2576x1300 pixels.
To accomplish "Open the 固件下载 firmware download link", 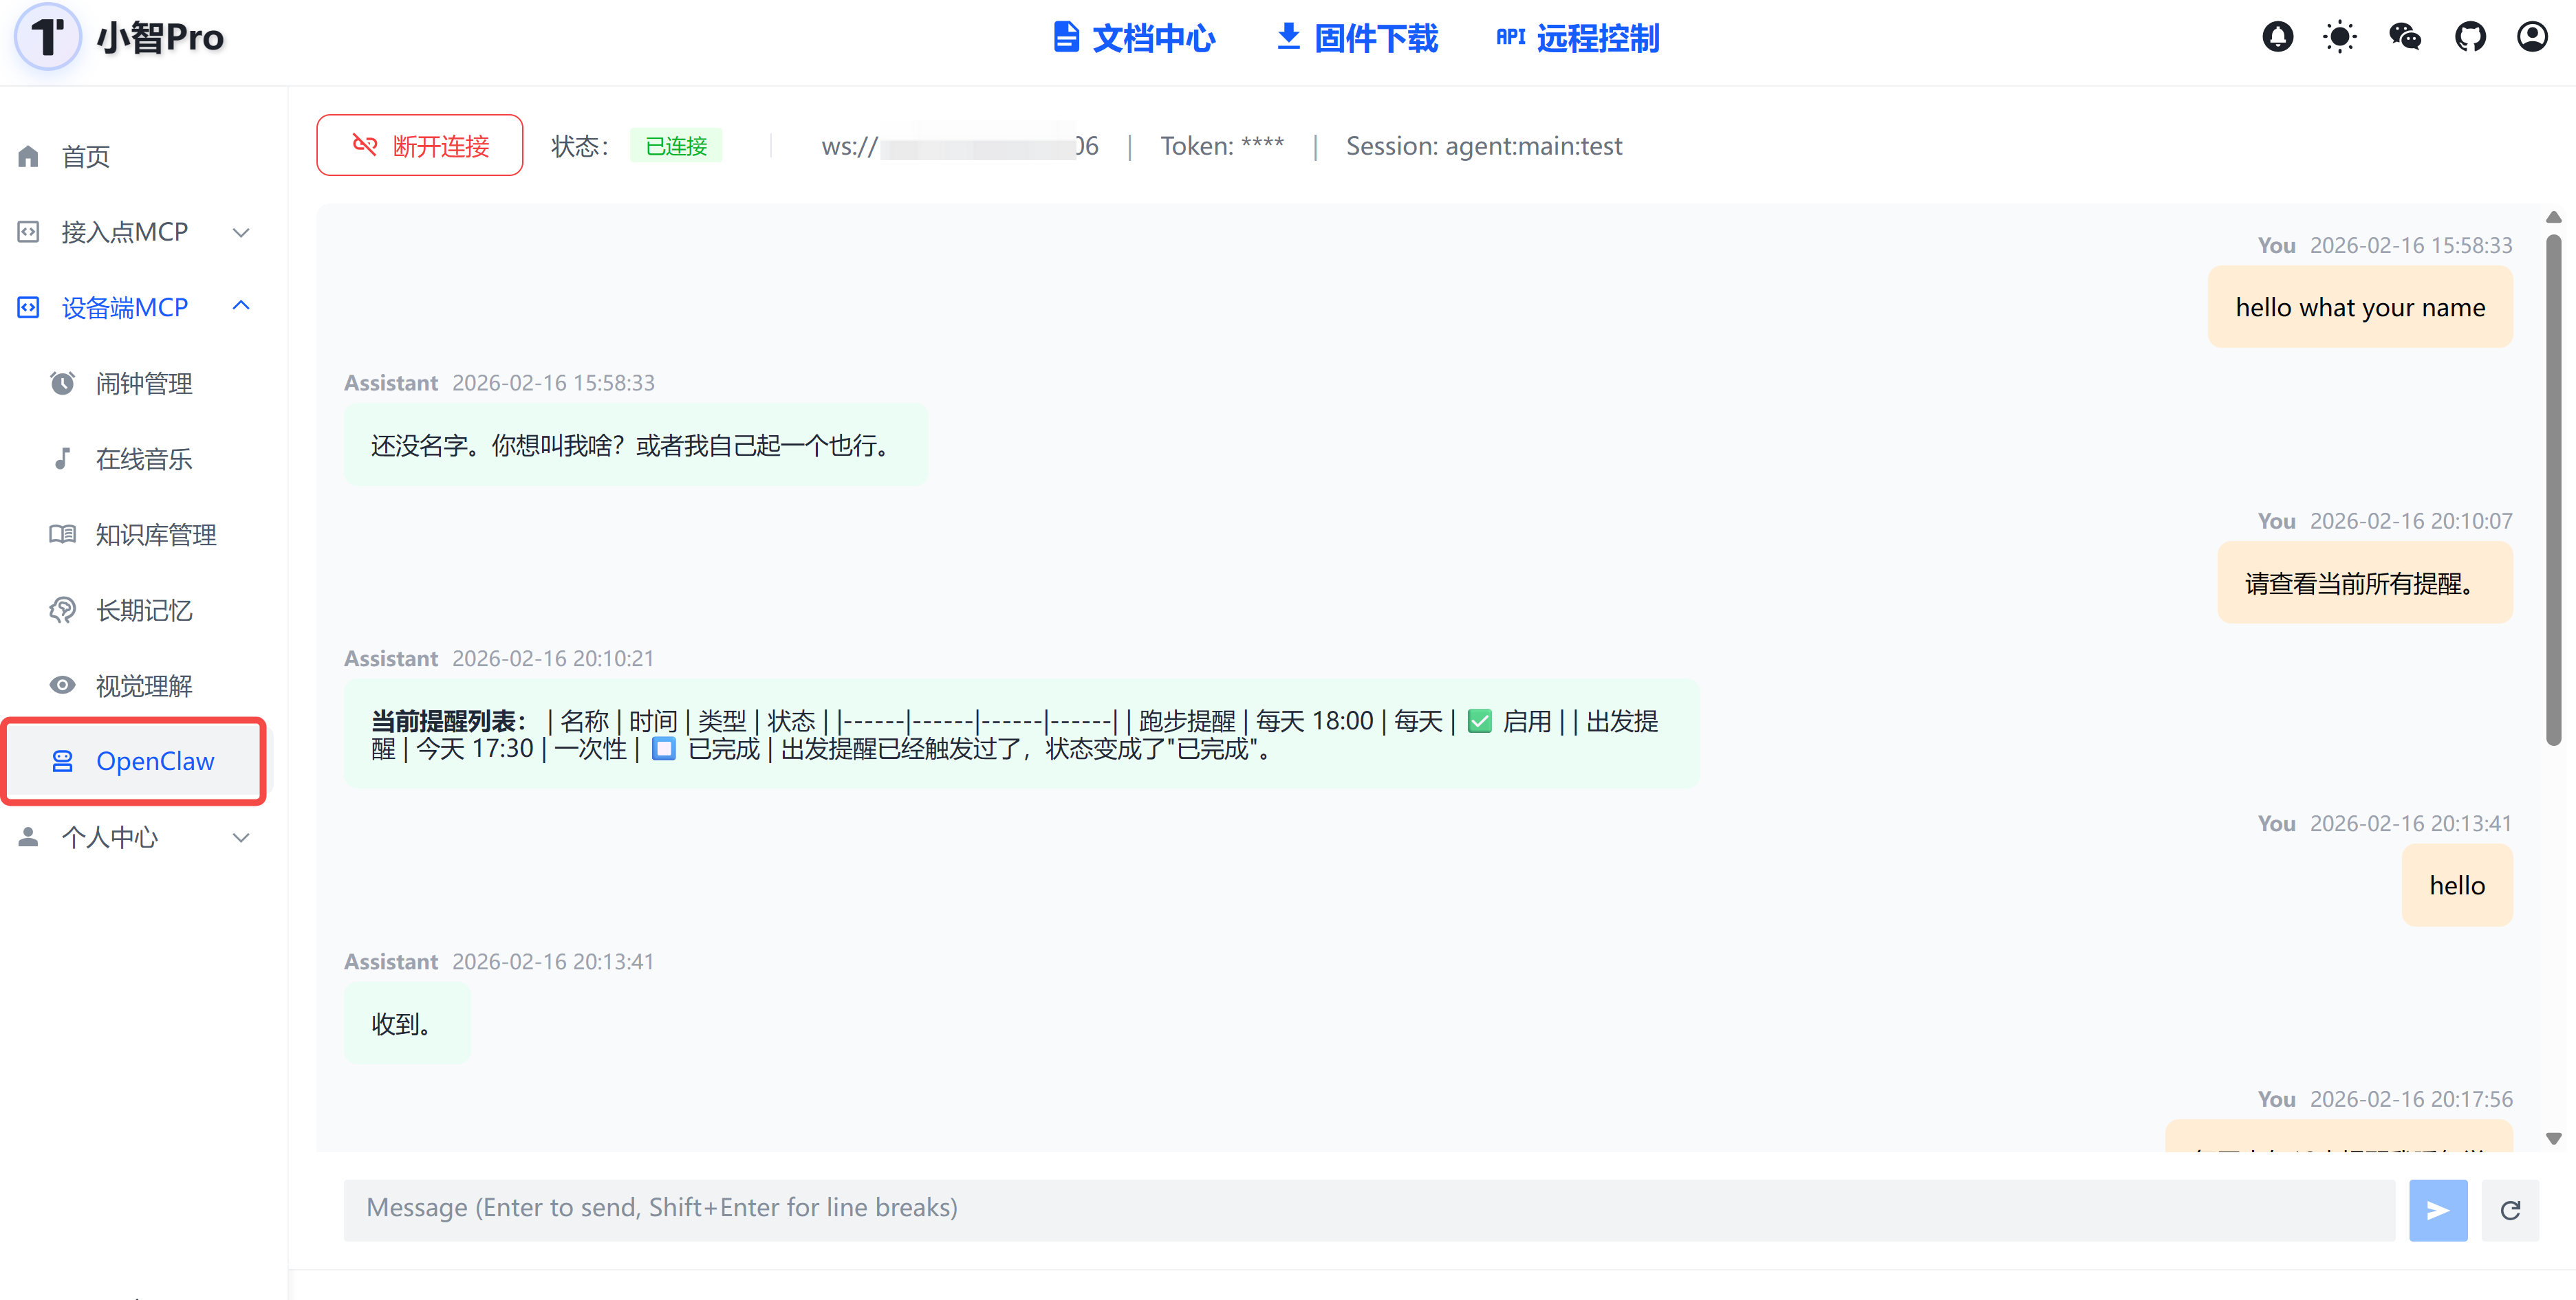I will (1357, 38).
